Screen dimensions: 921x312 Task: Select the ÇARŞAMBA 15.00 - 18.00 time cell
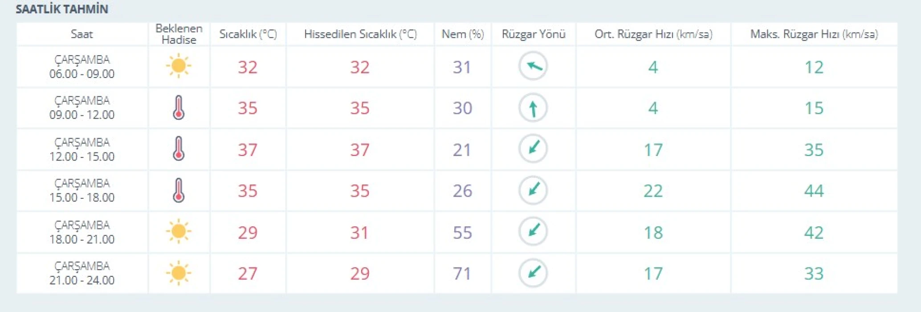click(x=82, y=190)
